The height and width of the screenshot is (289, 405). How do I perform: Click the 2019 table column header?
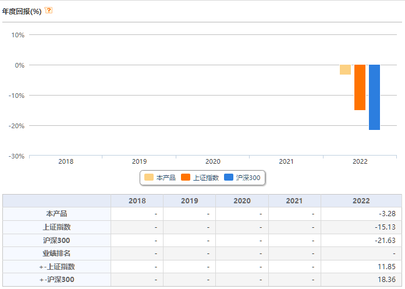[189, 200]
